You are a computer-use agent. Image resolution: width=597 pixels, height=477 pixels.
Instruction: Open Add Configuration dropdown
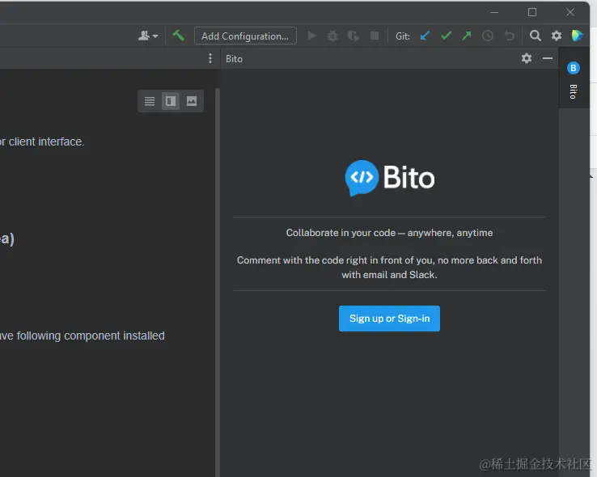pyautogui.click(x=245, y=36)
